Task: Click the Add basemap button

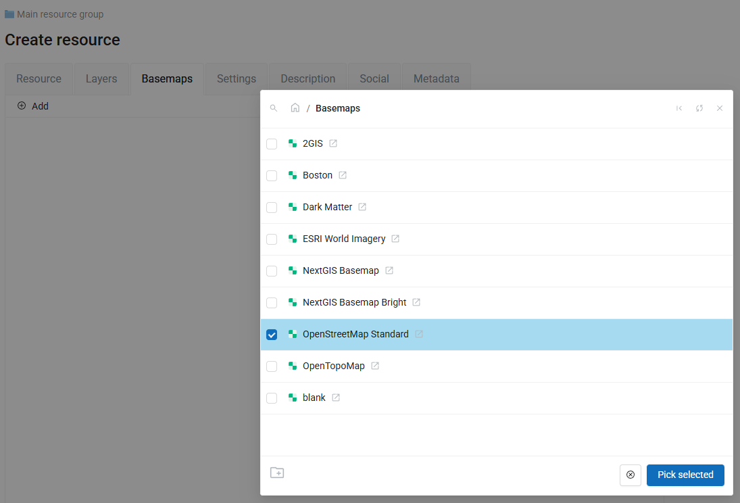Action: [x=33, y=106]
